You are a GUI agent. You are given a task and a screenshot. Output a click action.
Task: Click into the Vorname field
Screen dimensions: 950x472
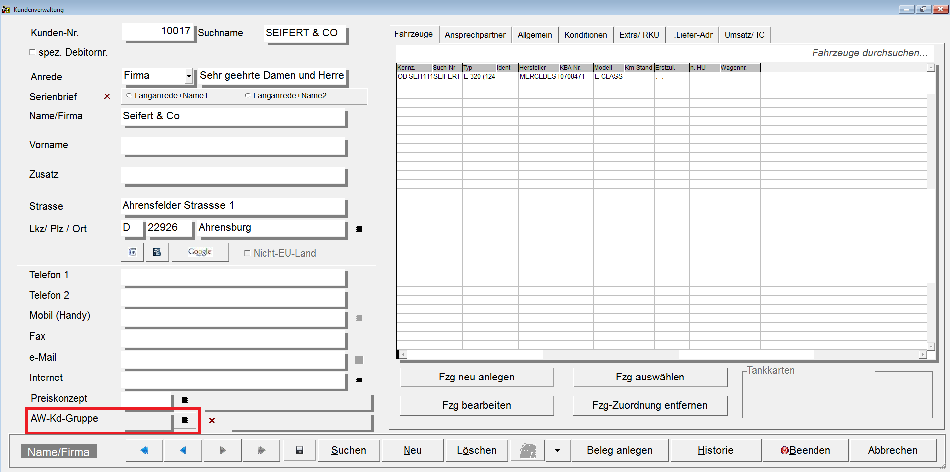tap(234, 147)
